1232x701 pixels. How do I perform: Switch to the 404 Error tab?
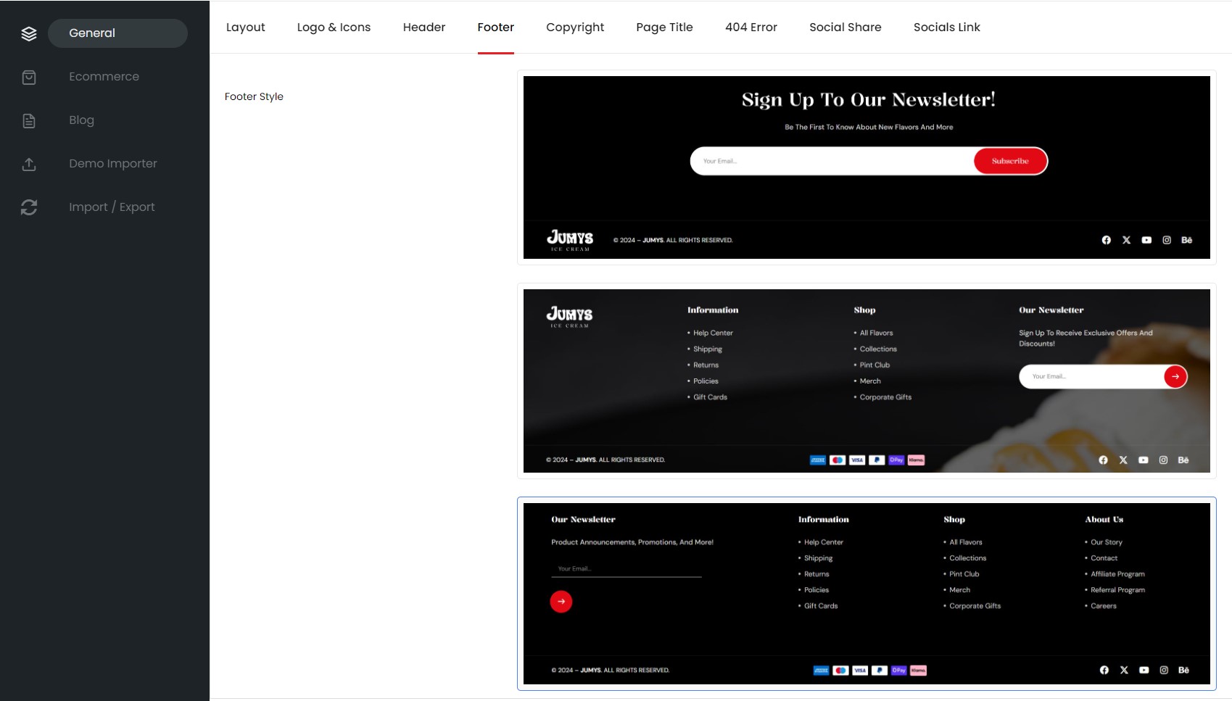751,28
